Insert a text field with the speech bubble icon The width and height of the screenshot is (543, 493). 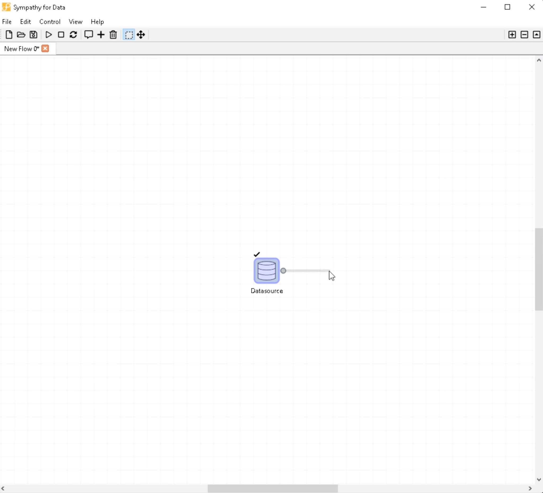(89, 35)
